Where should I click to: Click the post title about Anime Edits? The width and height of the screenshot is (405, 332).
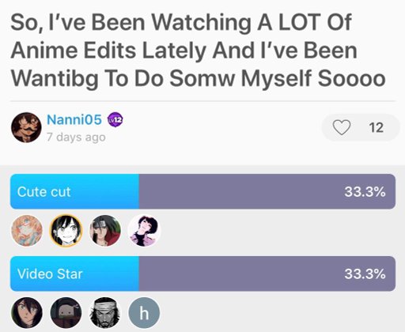(x=198, y=51)
